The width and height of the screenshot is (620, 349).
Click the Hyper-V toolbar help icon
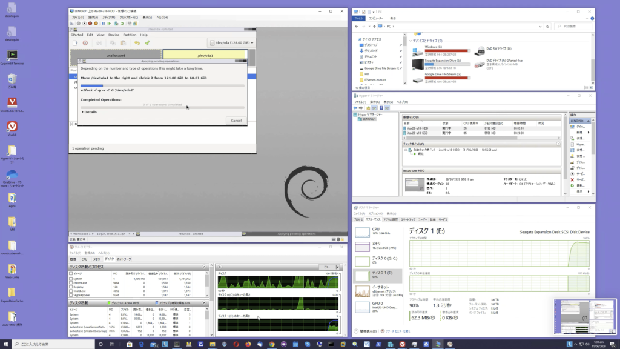pyautogui.click(x=383, y=108)
